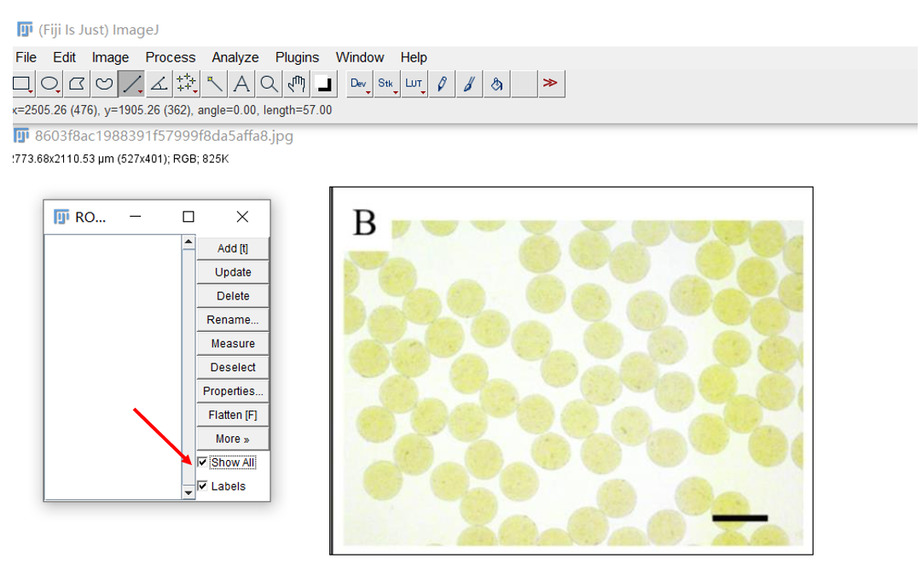Maximize the ROI Manager window

point(188,217)
